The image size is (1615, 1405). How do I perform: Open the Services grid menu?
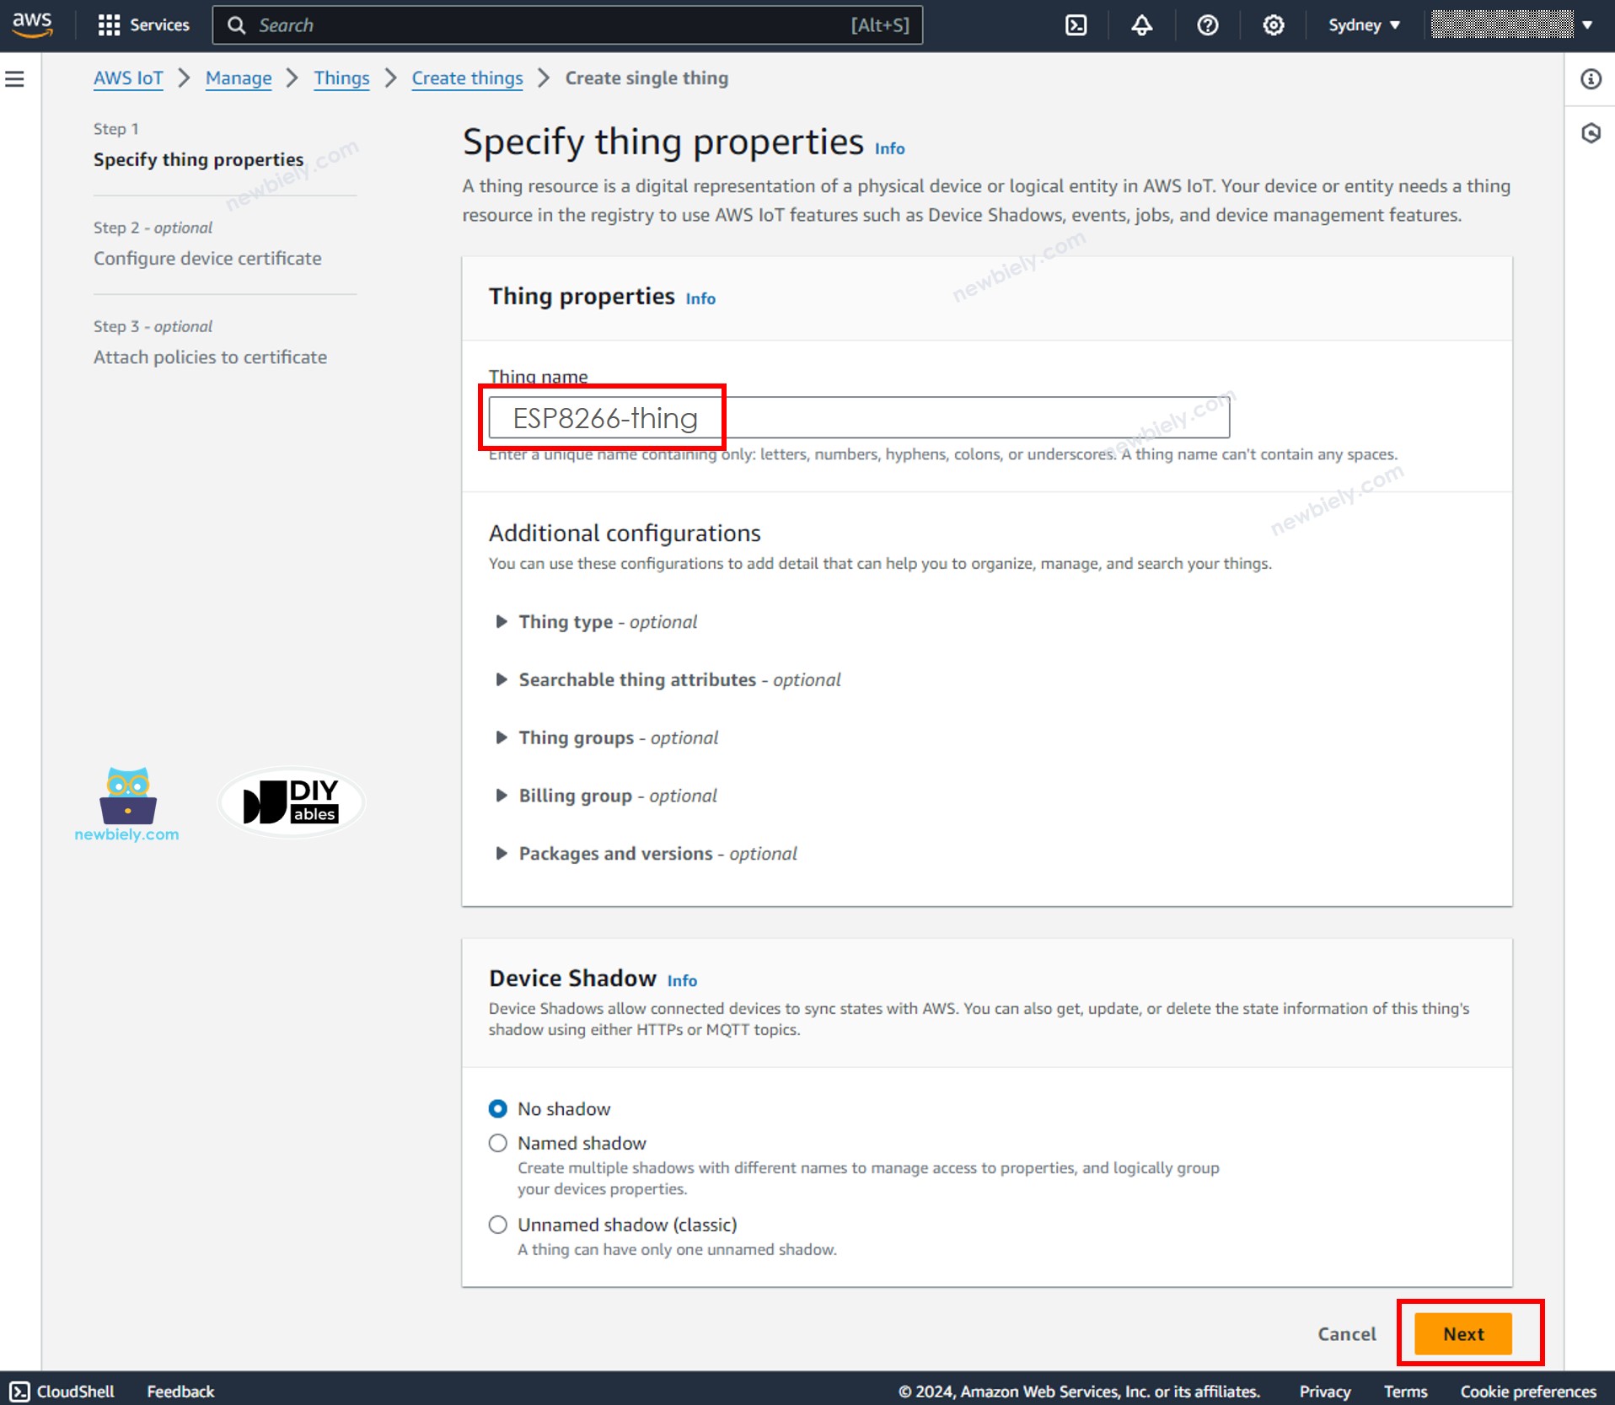(x=142, y=24)
